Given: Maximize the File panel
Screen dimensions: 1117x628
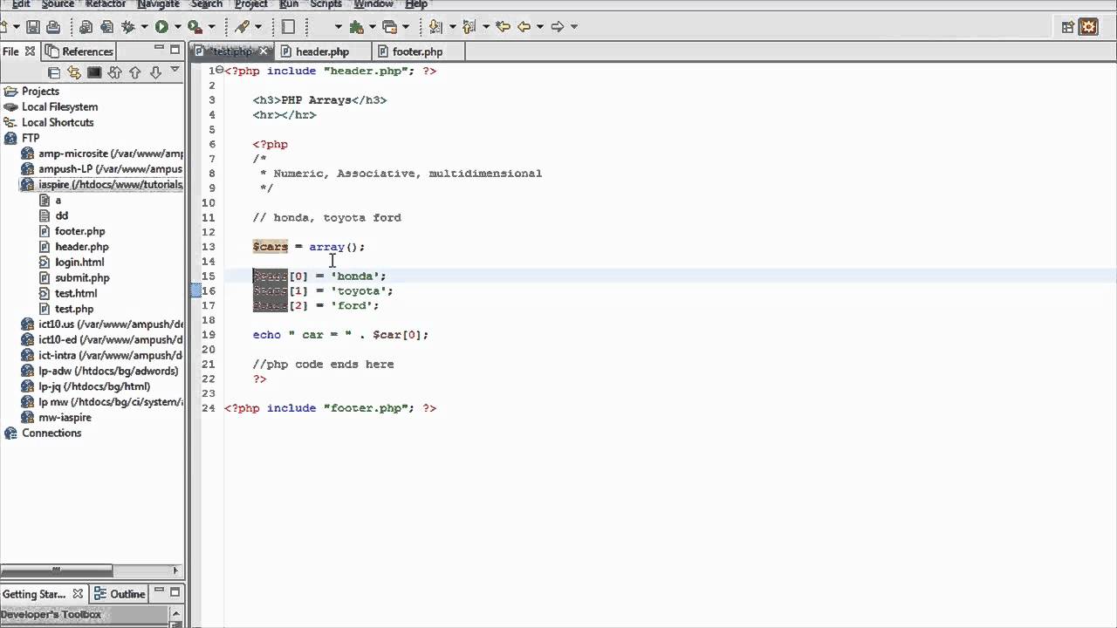Looking at the screenshot, I should pos(175,50).
